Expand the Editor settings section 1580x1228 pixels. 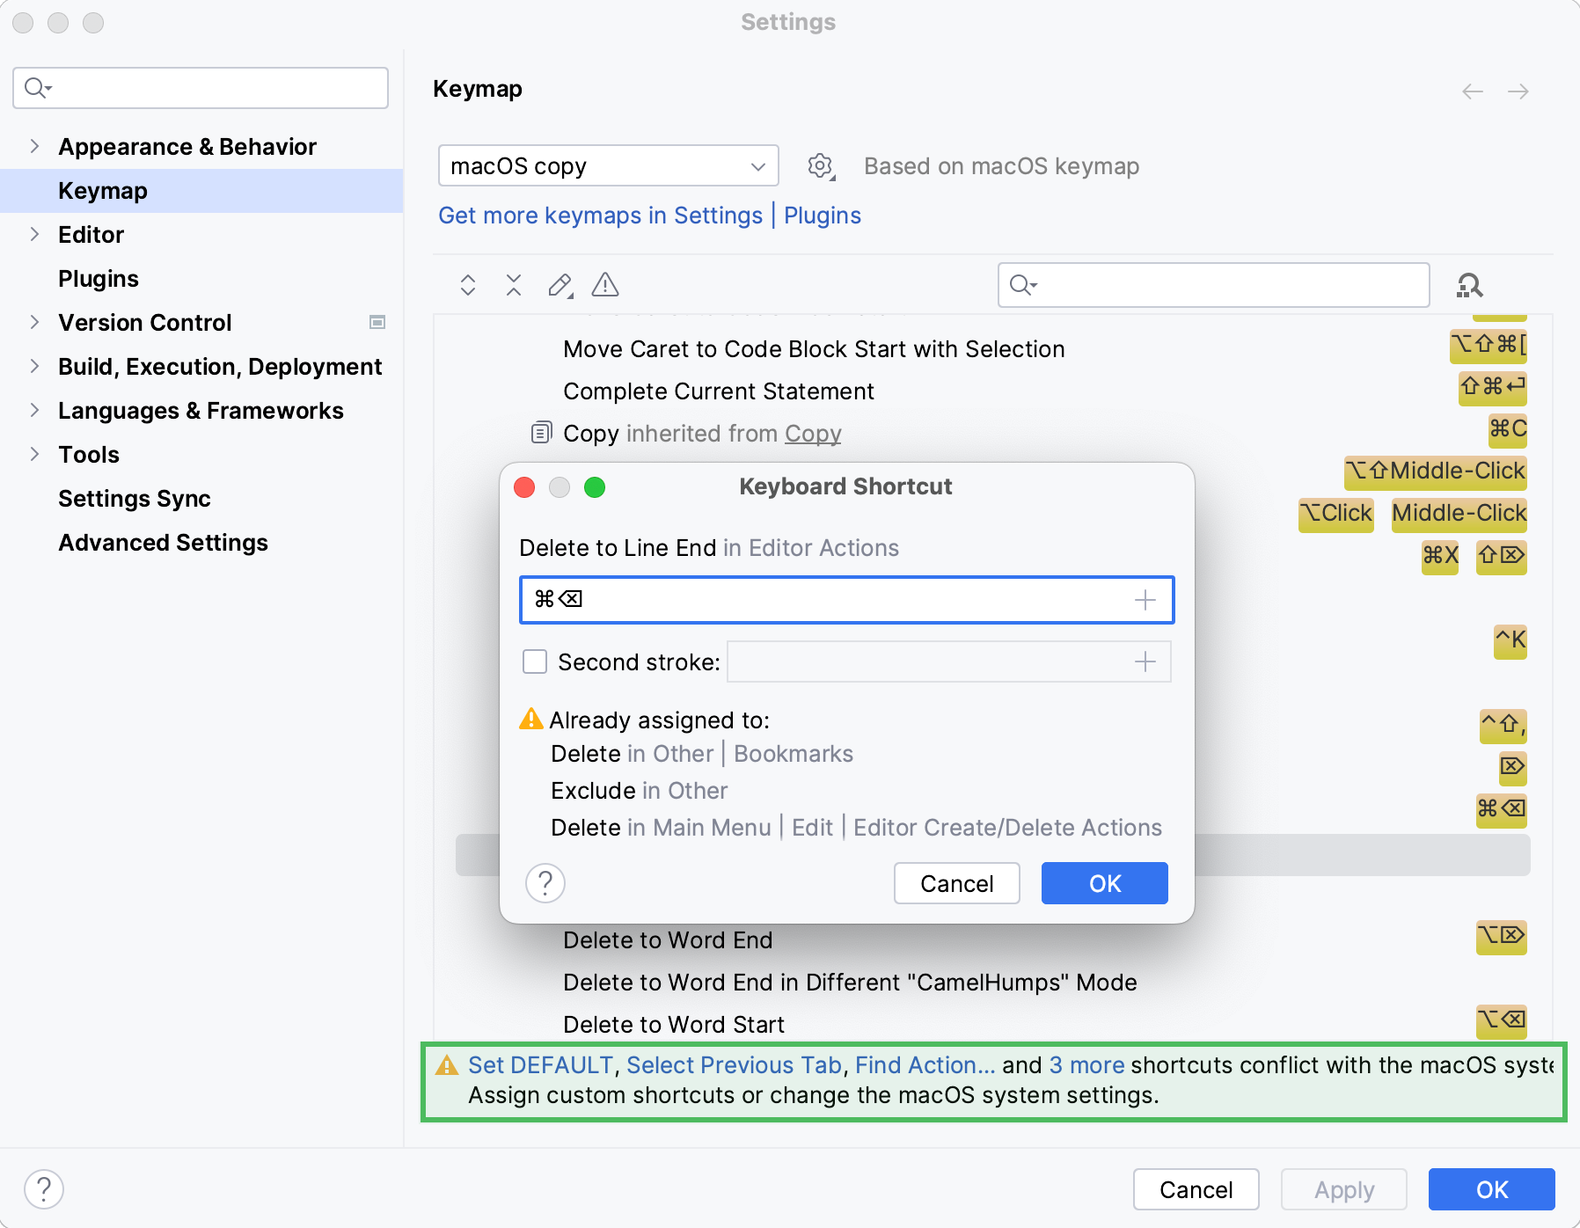pos(35,234)
